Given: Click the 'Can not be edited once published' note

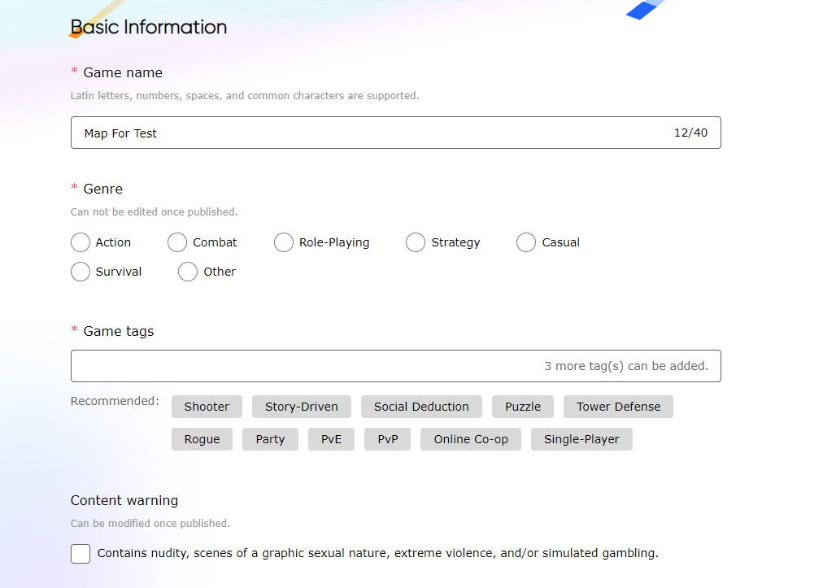Looking at the screenshot, I should [155, 212].
